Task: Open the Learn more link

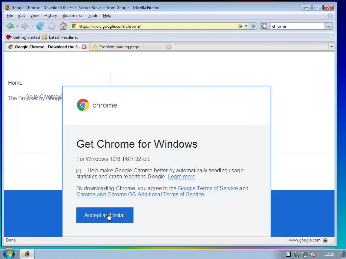Action: (181, 177)
